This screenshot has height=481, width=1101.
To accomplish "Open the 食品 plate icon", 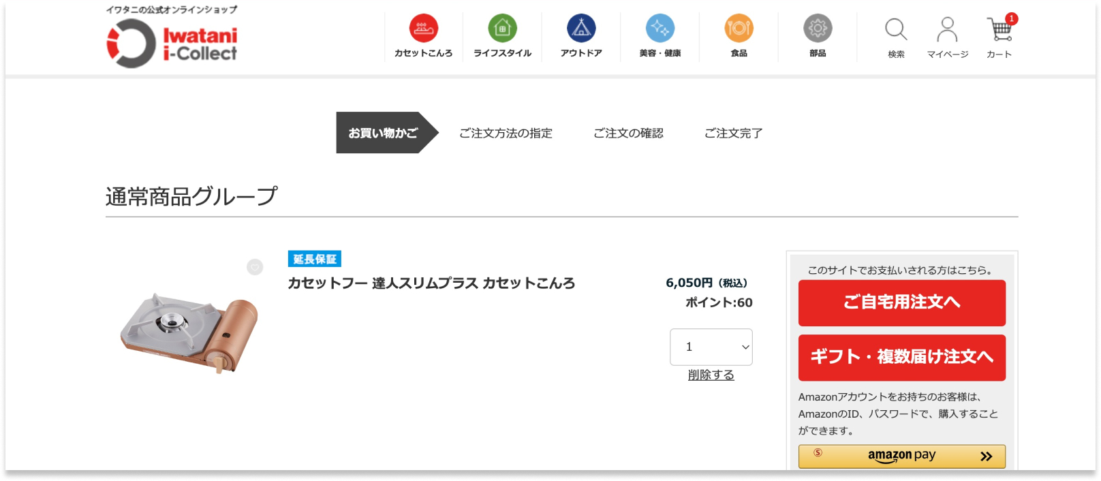I will tap(739, 29).
